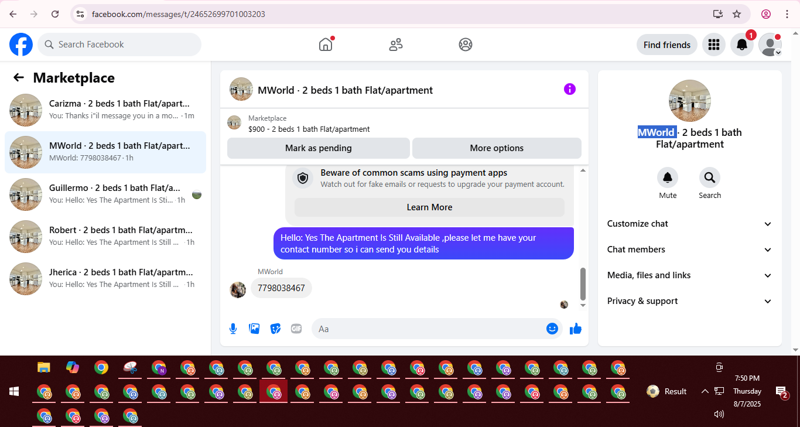Image resolution: width=800 pixels, height=427 pixels.
Task: Go back in browser history
Action: tap(13, 14)
